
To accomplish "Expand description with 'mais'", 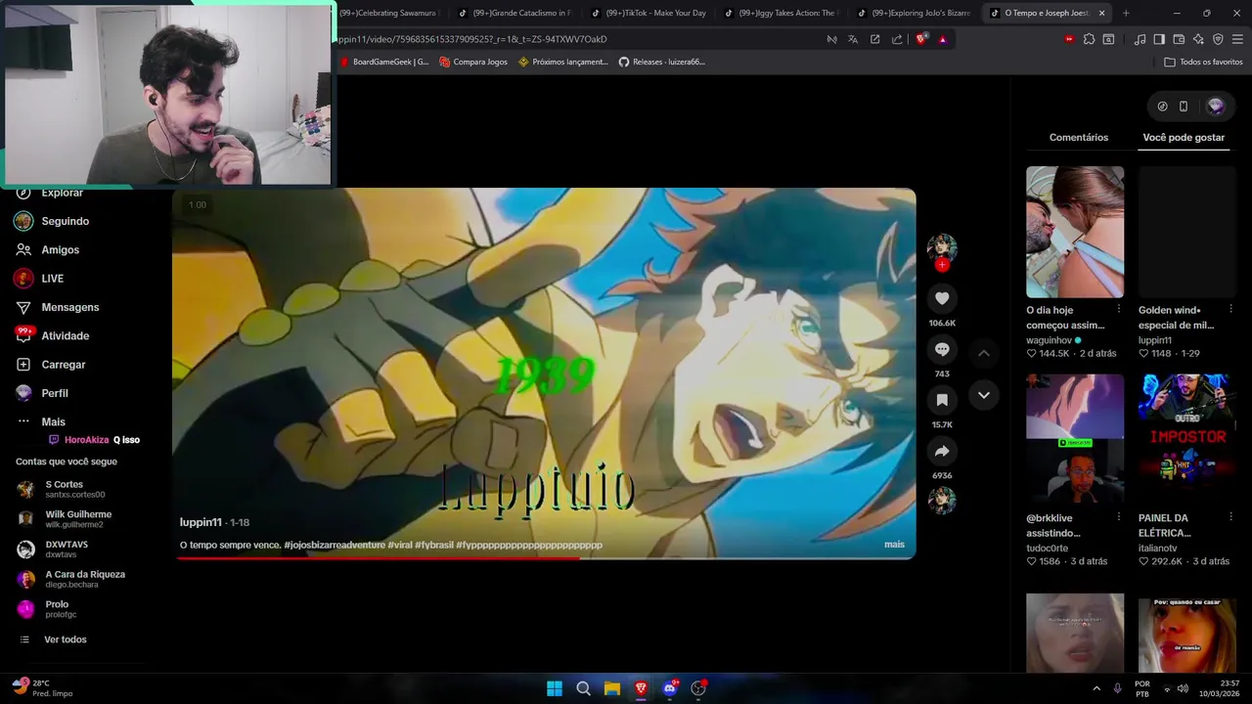I will pos(894,545).
